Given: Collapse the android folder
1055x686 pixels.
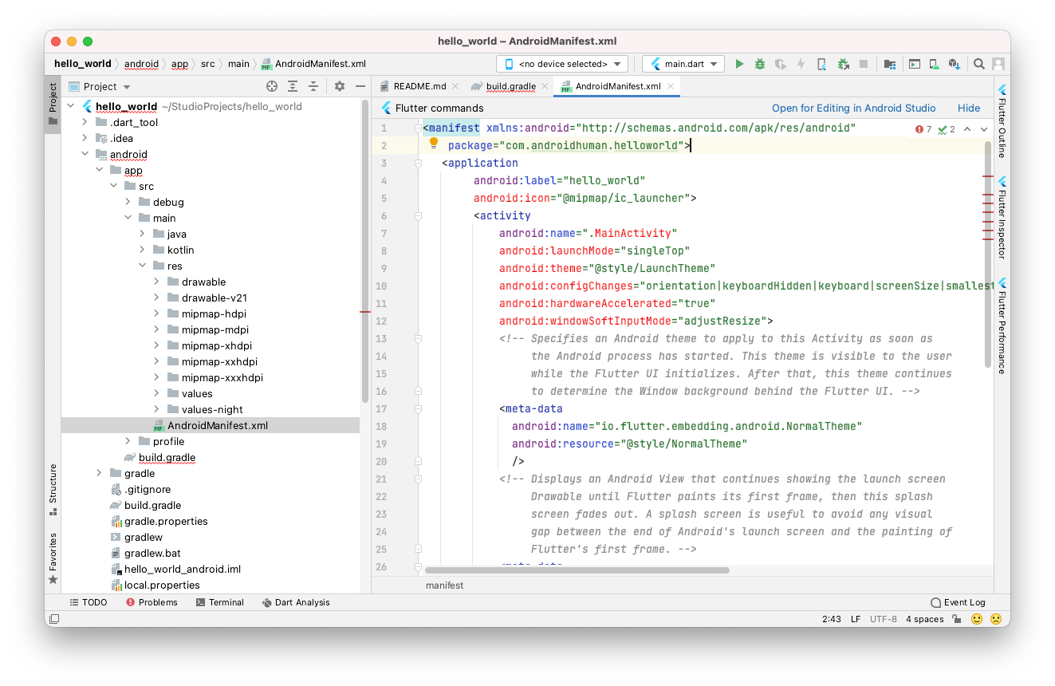Looking at the screenshot, I should click(x=85, y=154).
